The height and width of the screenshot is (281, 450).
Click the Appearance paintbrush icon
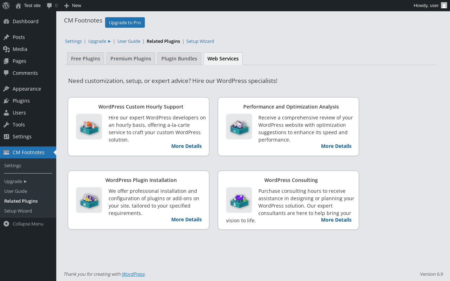(6, 89)
